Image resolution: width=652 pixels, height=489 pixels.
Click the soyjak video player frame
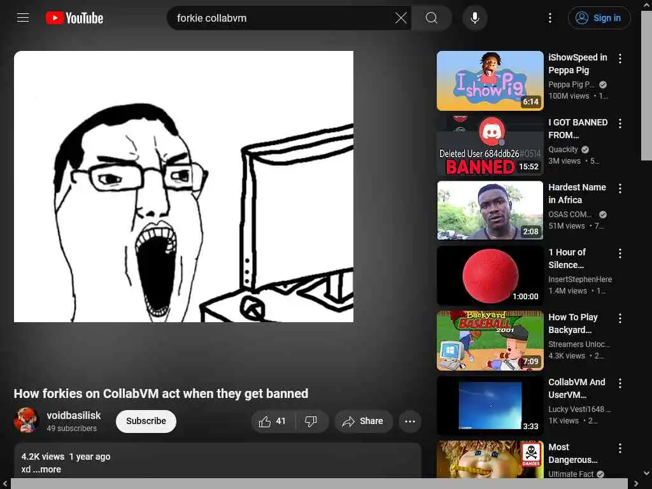click(183, 187)
